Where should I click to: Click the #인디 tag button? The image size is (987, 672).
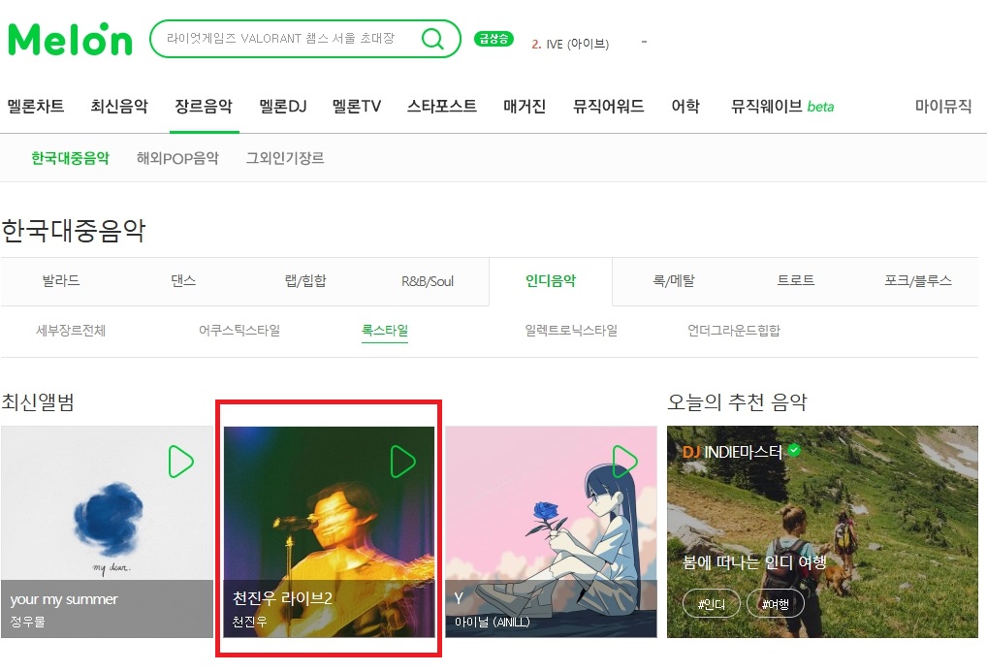coord(712,604)
